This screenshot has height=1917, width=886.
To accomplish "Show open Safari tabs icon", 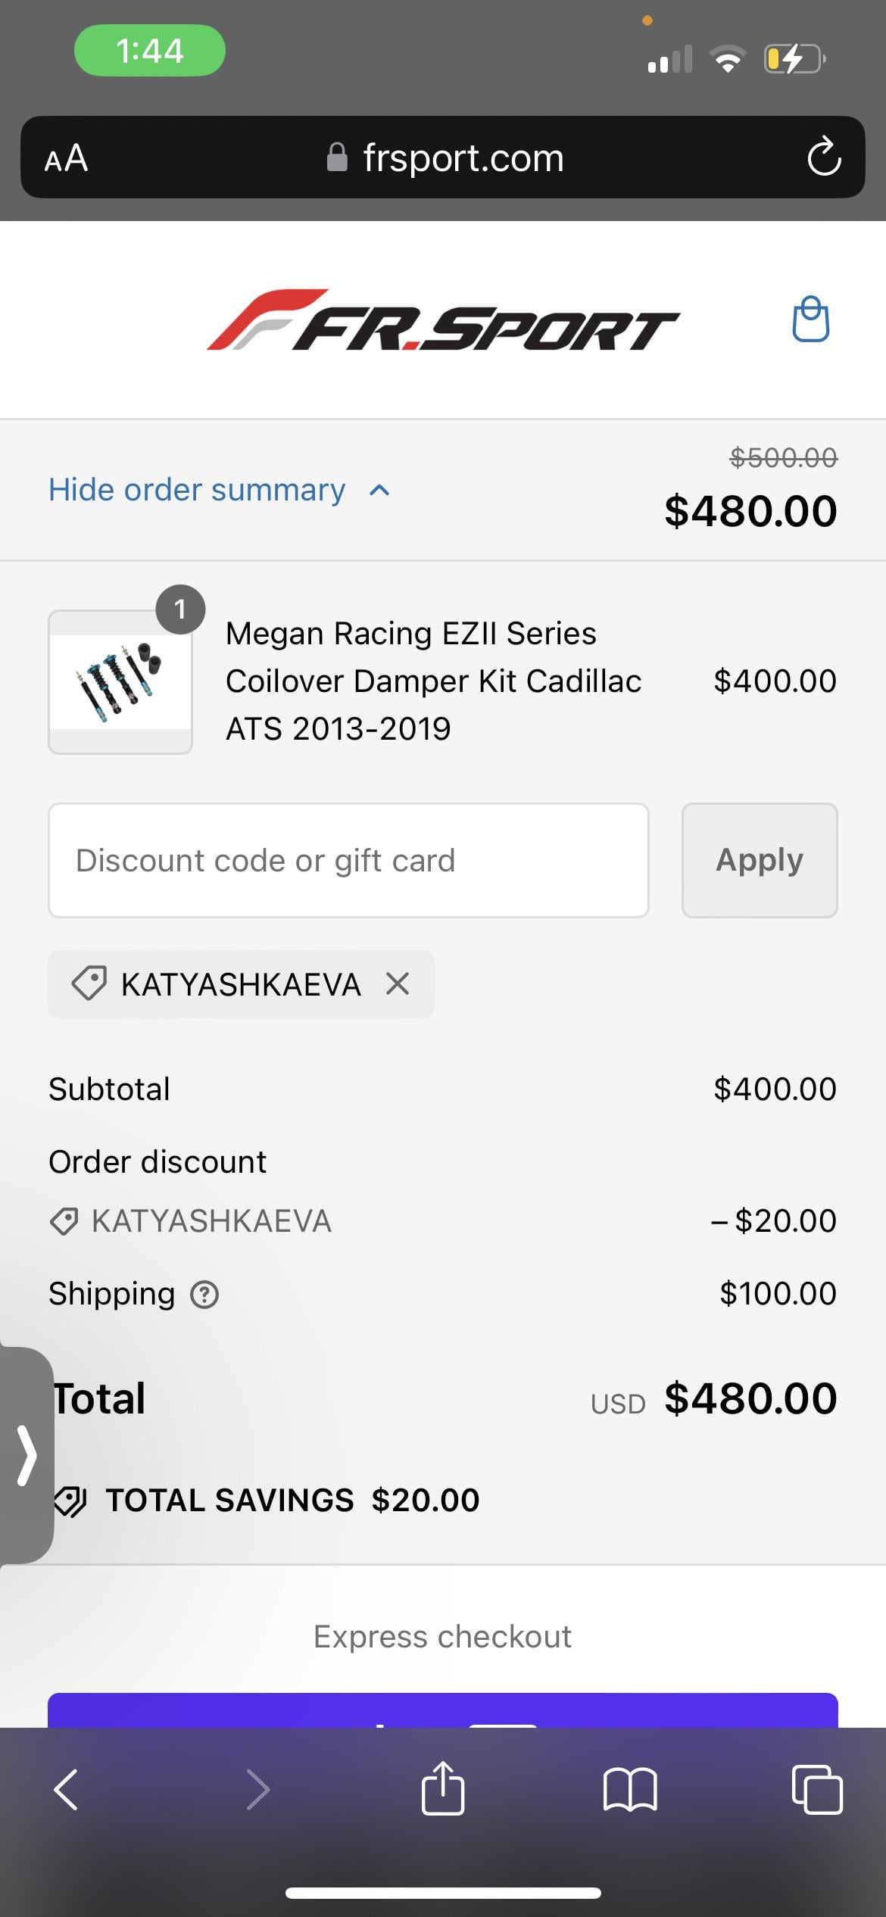I will (x=816, y=1789).
